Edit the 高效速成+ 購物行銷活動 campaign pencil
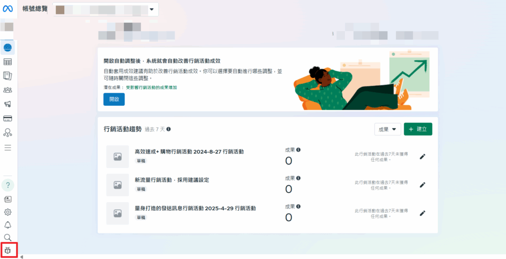The image size is (506, 259). click(422, 157)
